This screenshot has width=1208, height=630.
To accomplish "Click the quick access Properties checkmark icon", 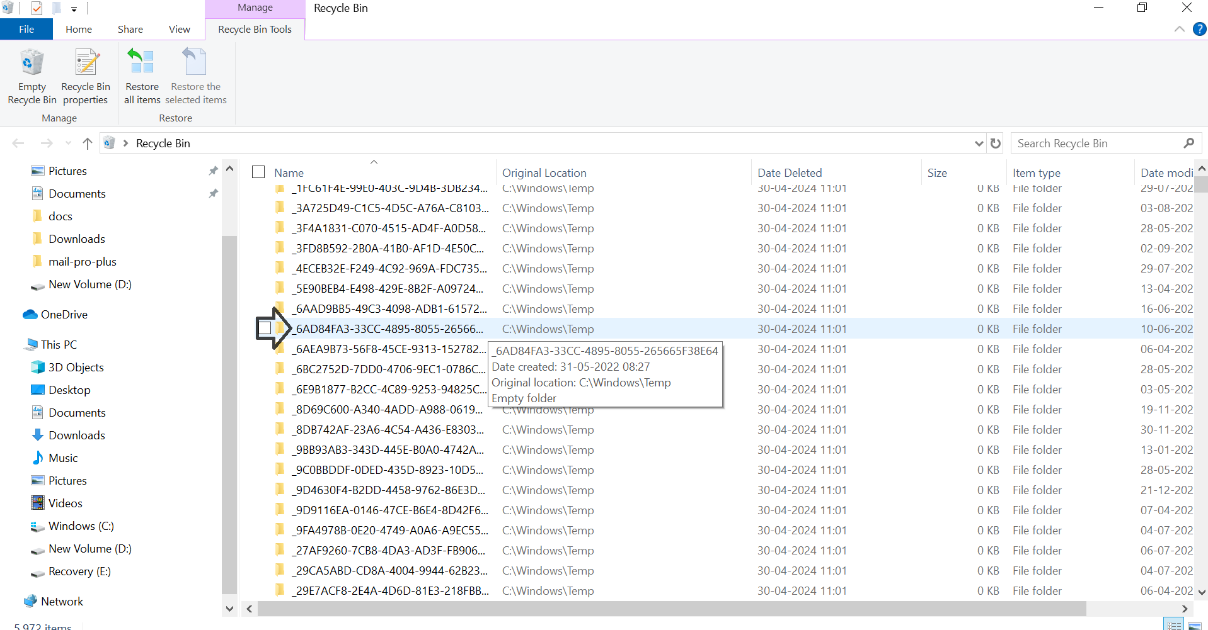I will 37,8.
